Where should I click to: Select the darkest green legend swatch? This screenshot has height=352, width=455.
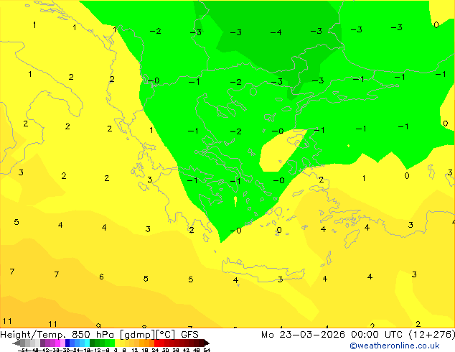93,343
